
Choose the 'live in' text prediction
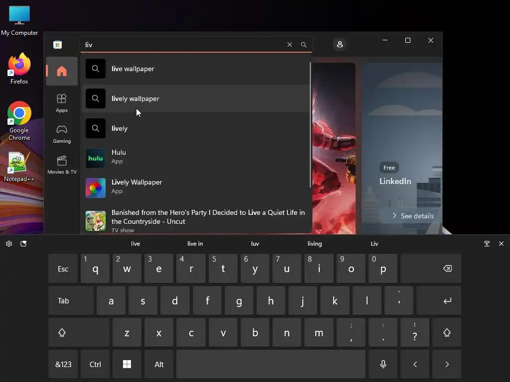(x=195, y=244)
